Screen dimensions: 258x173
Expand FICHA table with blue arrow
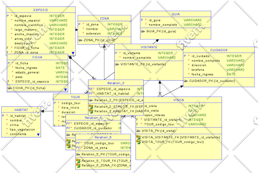(x=66, y=90)
